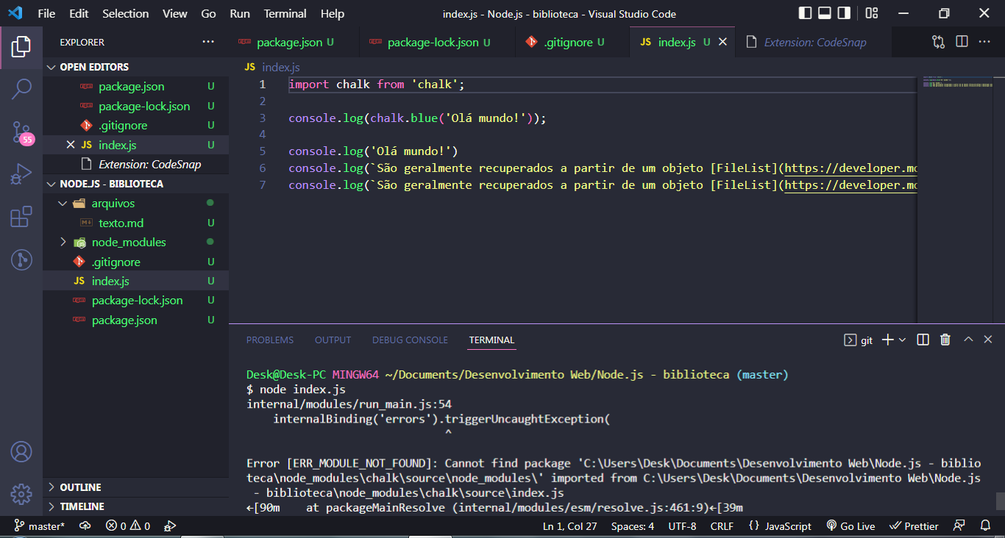The image size is (1005, 538).
Task: Switch to the package-lock.json editor tab
Action: pos(438,42)
